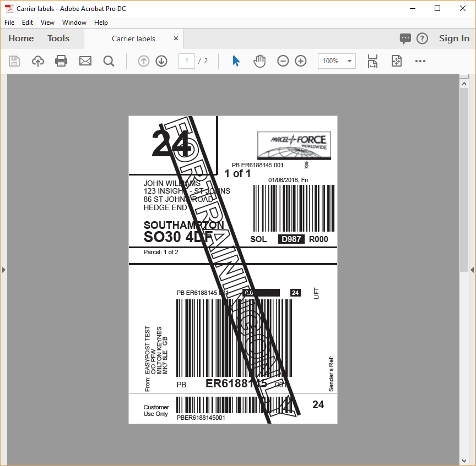
Task: Expand the left navigation pane arrow
Action: [x=3, y=270]
